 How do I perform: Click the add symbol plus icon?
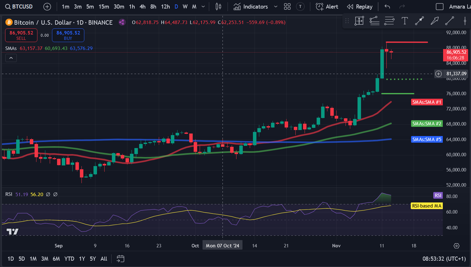tap(47, 7)
